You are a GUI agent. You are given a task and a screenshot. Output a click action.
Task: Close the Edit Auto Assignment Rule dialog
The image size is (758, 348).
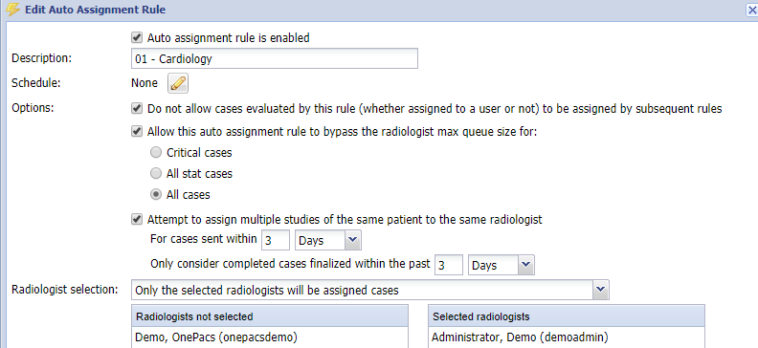752,11
